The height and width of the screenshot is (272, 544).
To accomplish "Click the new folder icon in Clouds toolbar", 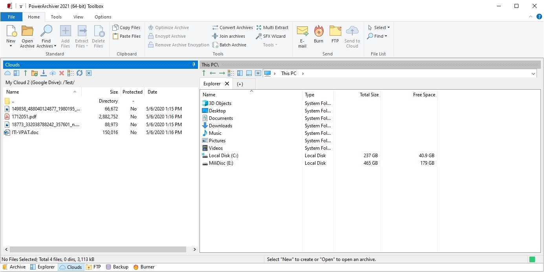I will click(x=35, y=73).
